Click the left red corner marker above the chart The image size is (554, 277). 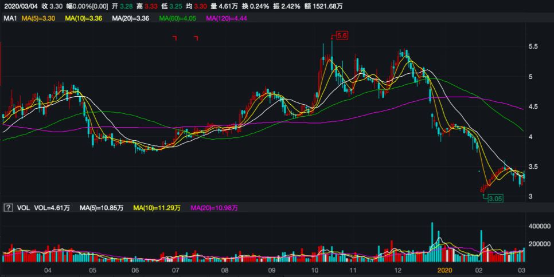(175, 38)
